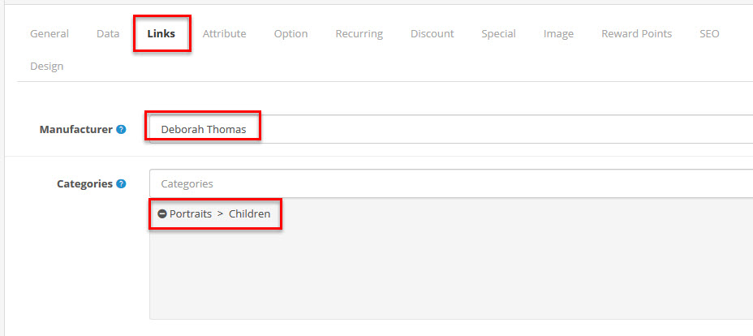This screenshot has width=753, height=336.
Task: Click Categories help question-mark icon
Action: [x=121, y=184]
